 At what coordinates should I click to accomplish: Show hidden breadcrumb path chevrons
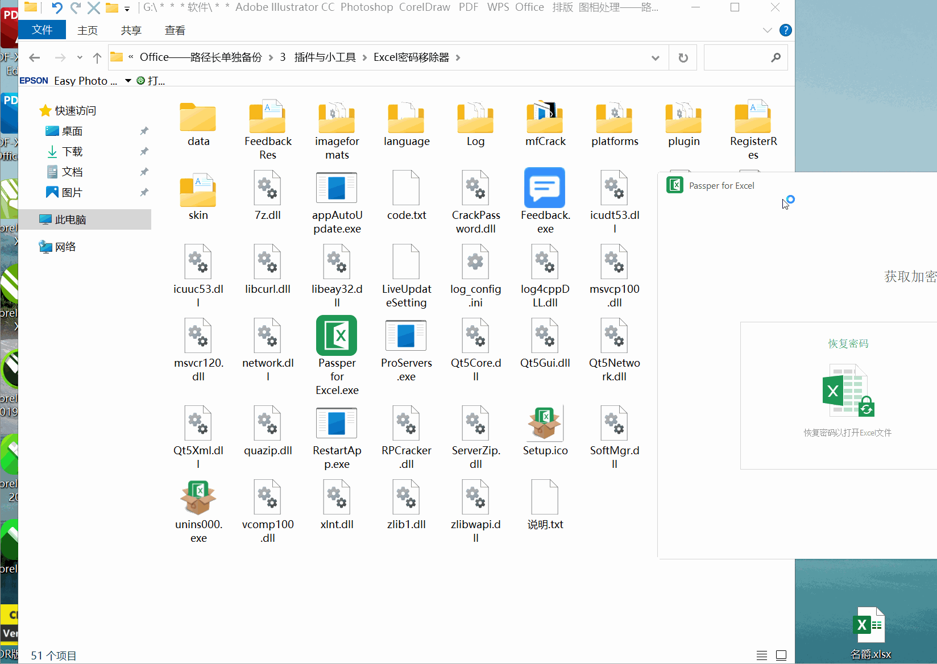pyautogui.click(x=131, y=57)
